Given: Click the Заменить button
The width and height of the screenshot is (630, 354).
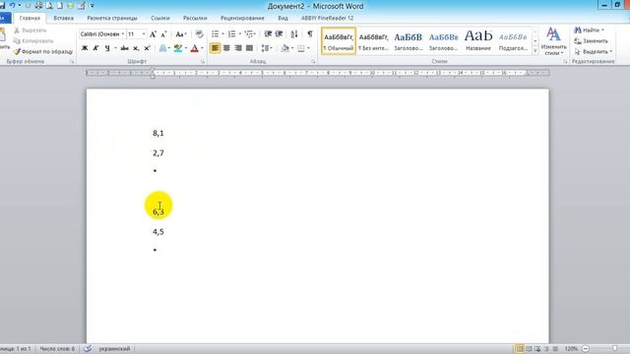Looking at the screenshot, I should 591,41.
